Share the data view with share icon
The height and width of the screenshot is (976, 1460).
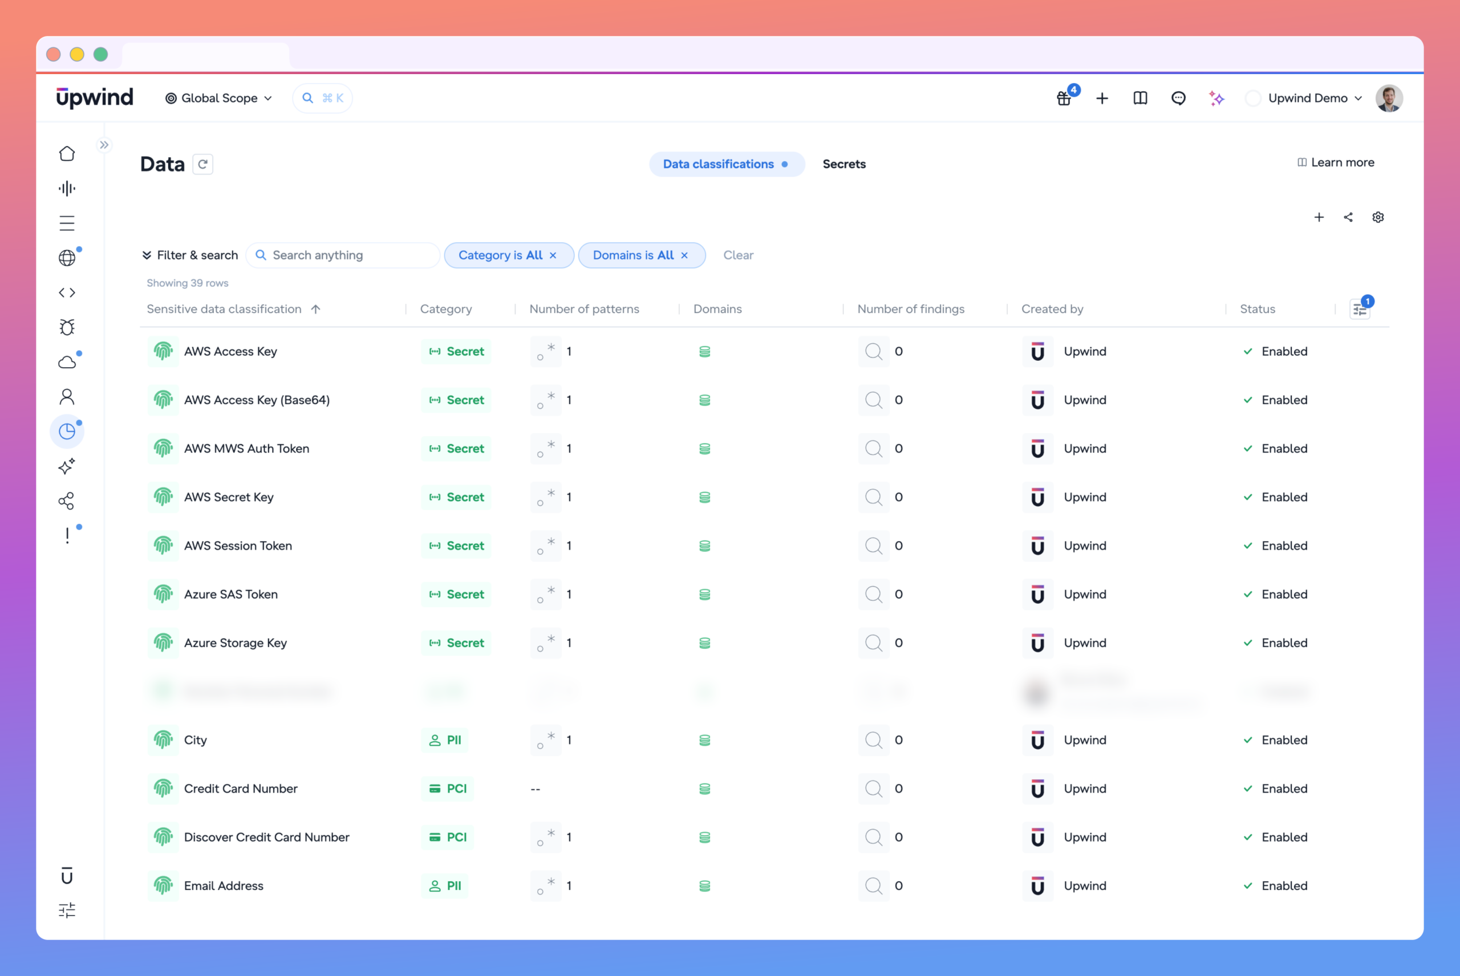click(1348, 217)
